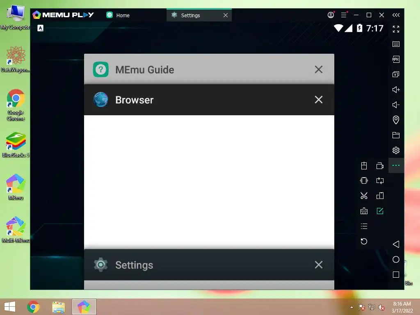Tap the Android back triangle button
Screen dimensions: 420x315
396,244
